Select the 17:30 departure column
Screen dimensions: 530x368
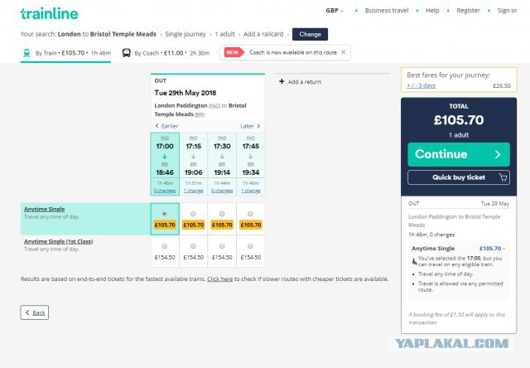click(222, 164)
